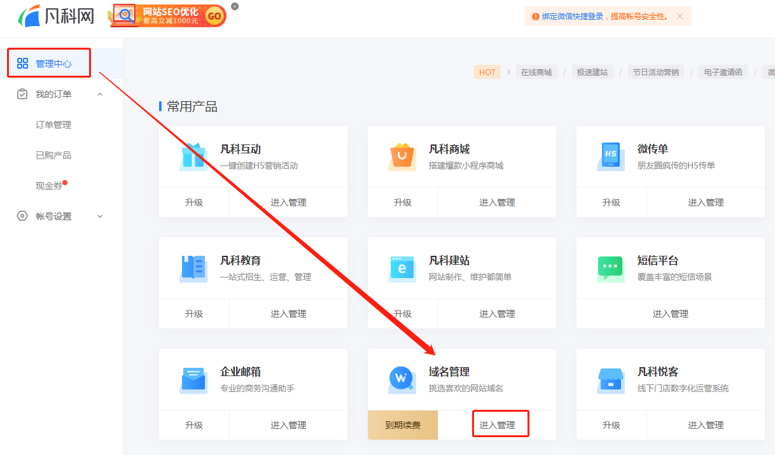Open 现金券 in the sidebar
The image size is (775, 455).
click(49, 186)
